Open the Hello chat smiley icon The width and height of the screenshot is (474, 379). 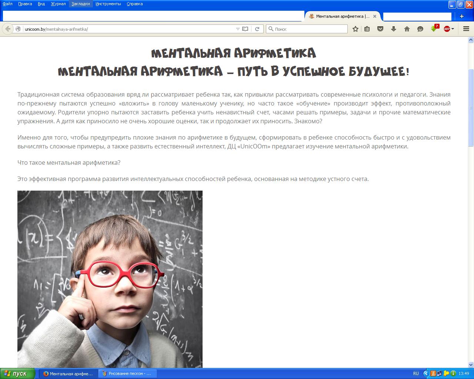coord(420,29)
